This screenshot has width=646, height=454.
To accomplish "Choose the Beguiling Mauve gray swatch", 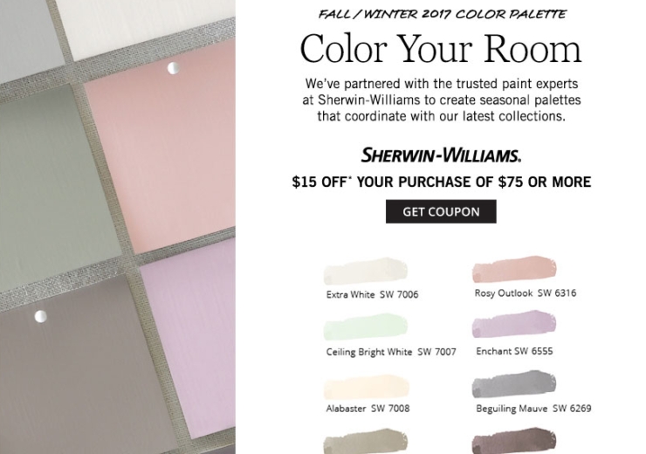I will [514, 384].
